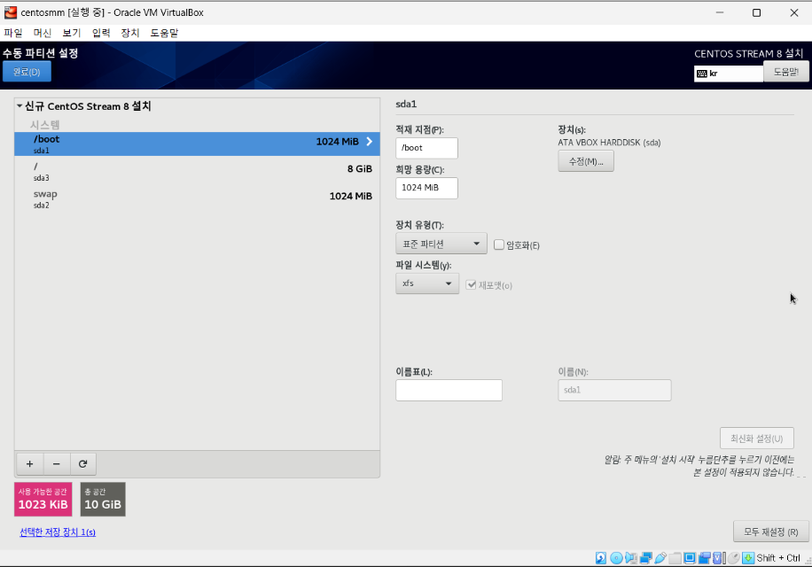Open the network adapters status icon
Image resolution: width=812 pixels, height=567 pixels.
coord(645,557)
